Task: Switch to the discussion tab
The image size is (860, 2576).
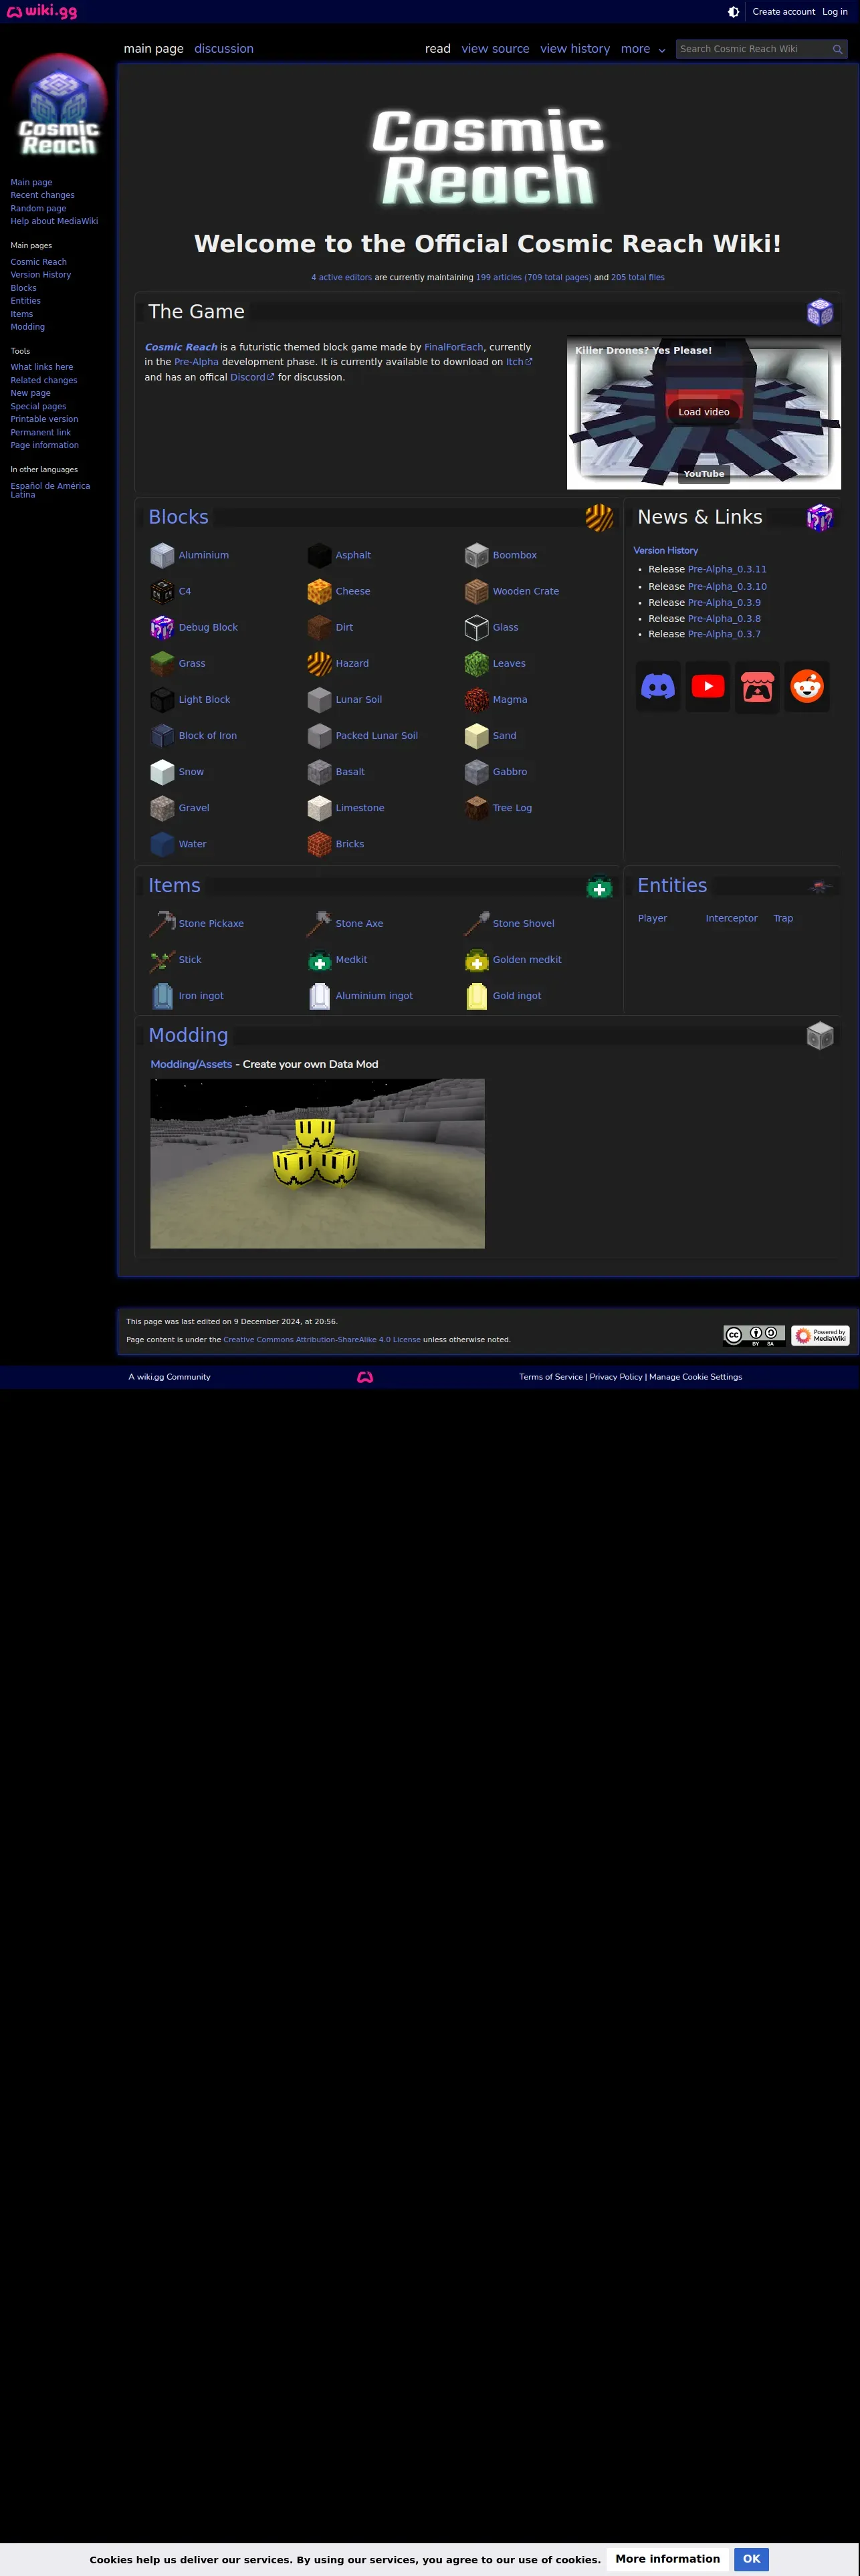Action: click(x=224, y=49)
